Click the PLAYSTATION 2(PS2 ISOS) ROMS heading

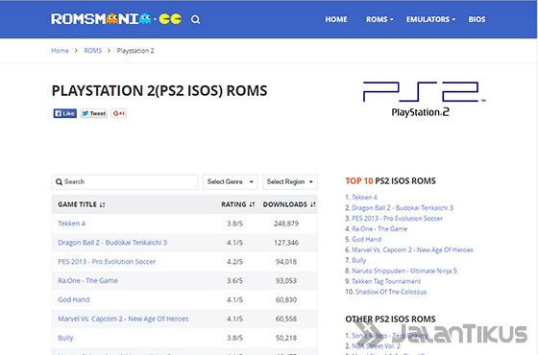(x=159, y=91)
